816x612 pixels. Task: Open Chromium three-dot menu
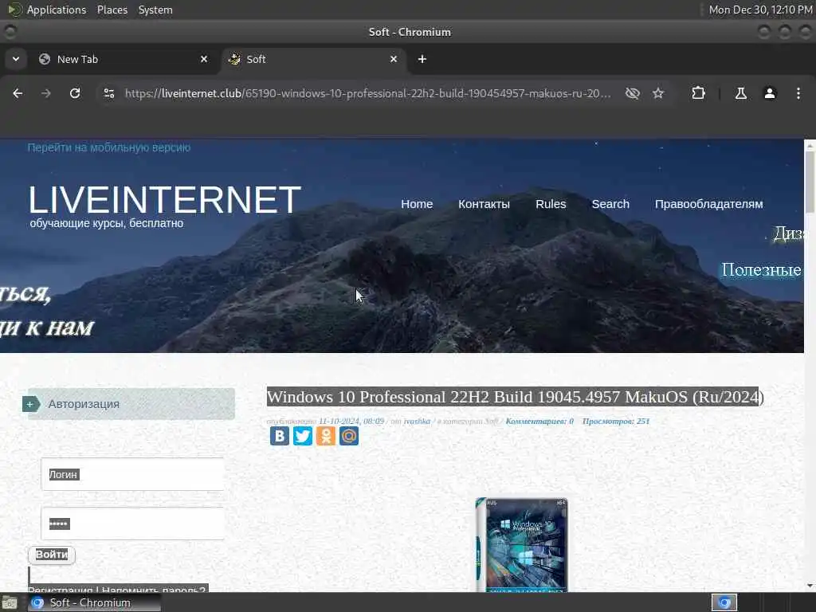pos(798,93)
